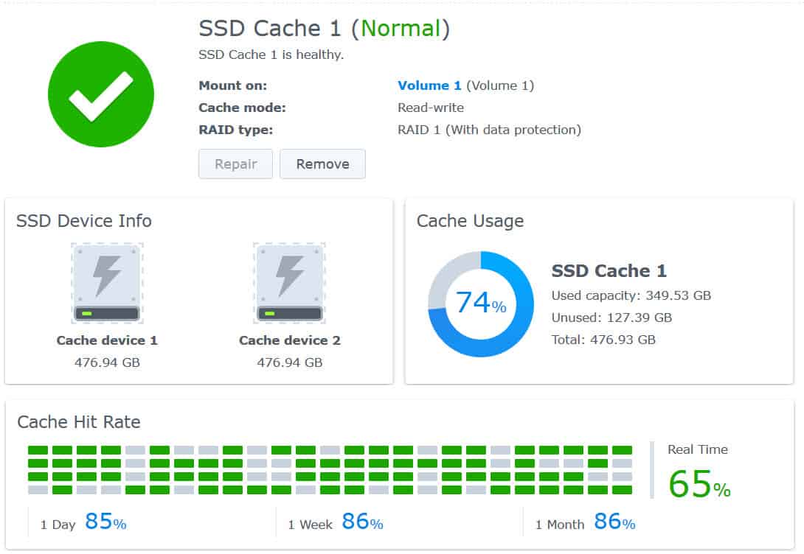Click the 74% cache usage donut chart
This screenshot has width=804, height=554.
481,304
